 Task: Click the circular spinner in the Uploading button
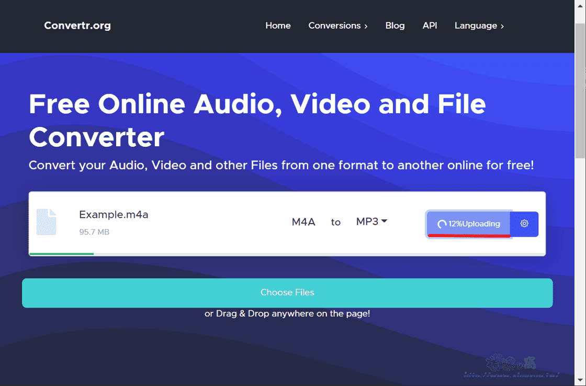point(441,224)
